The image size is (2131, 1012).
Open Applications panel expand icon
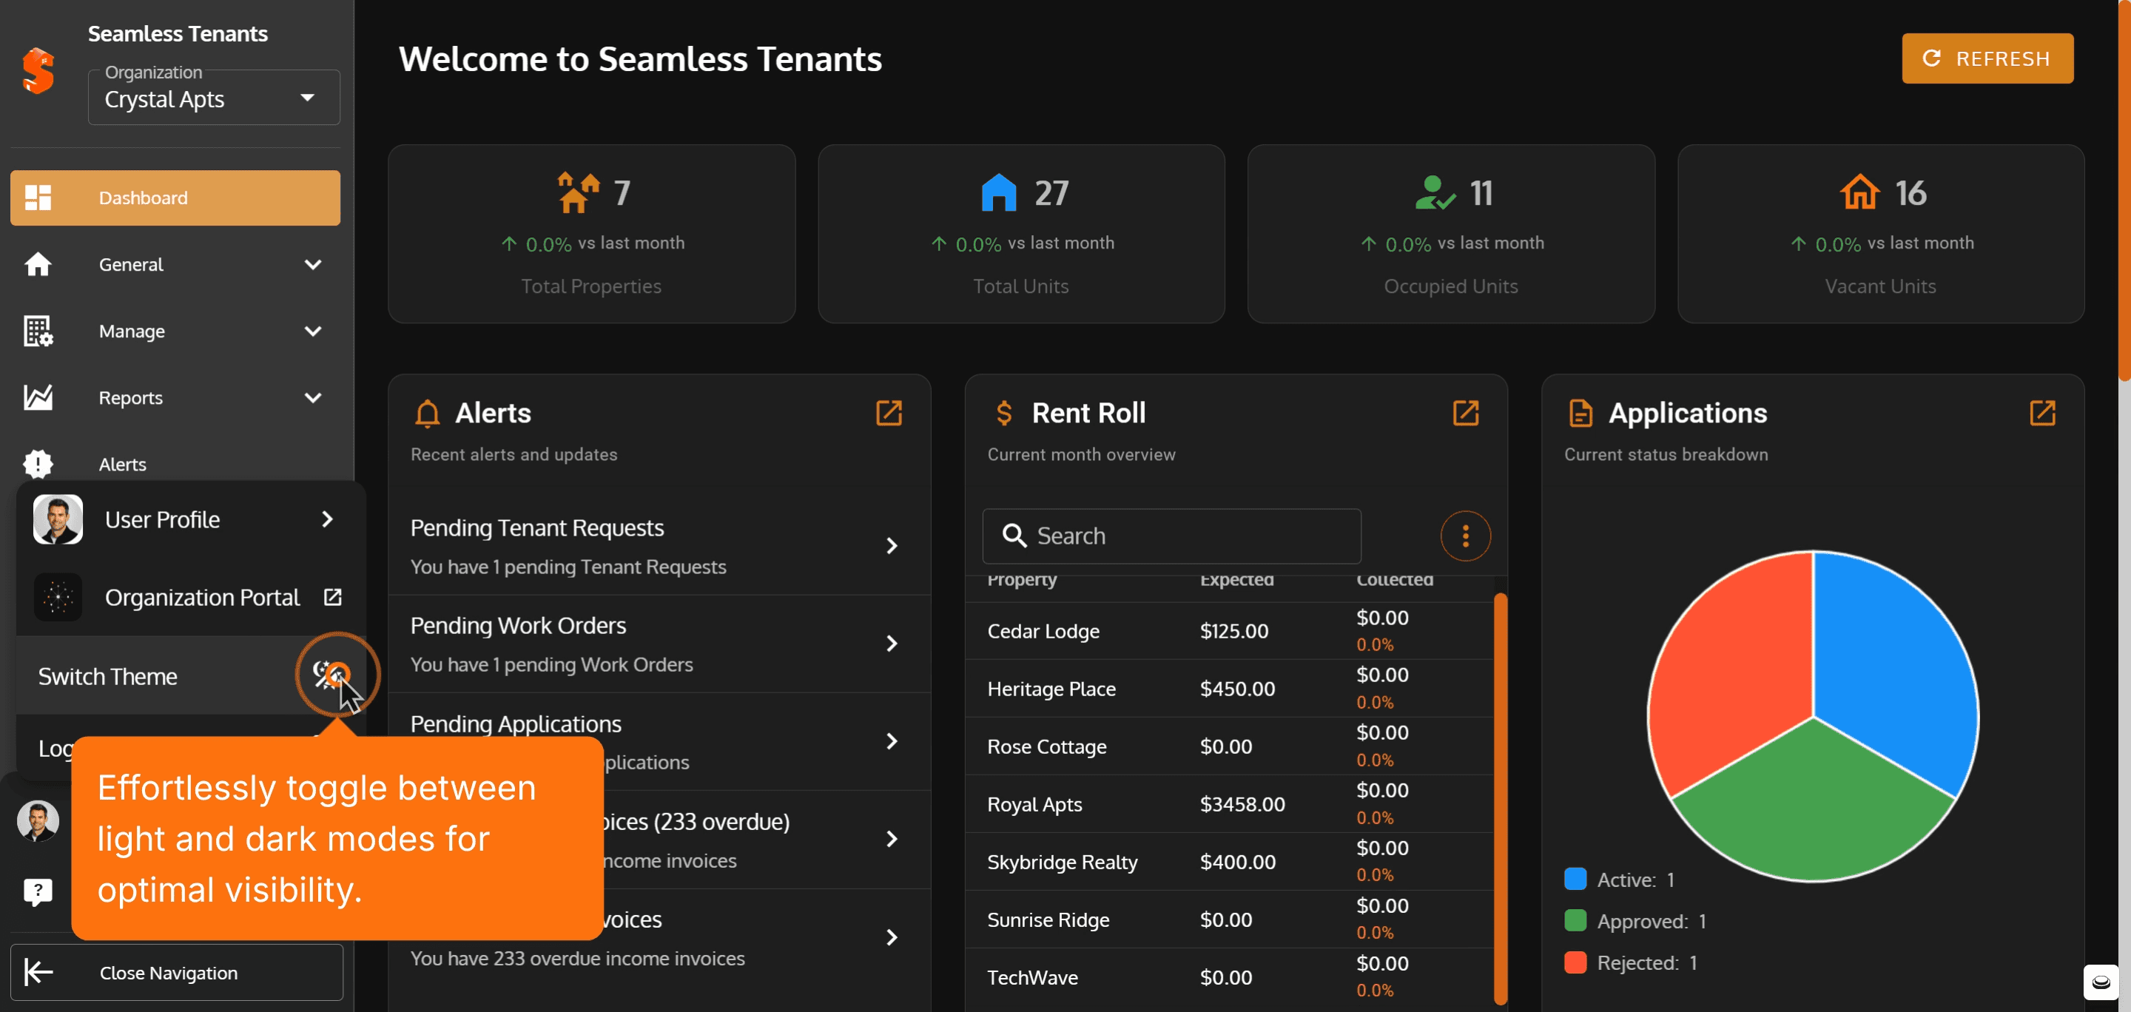2041,413
